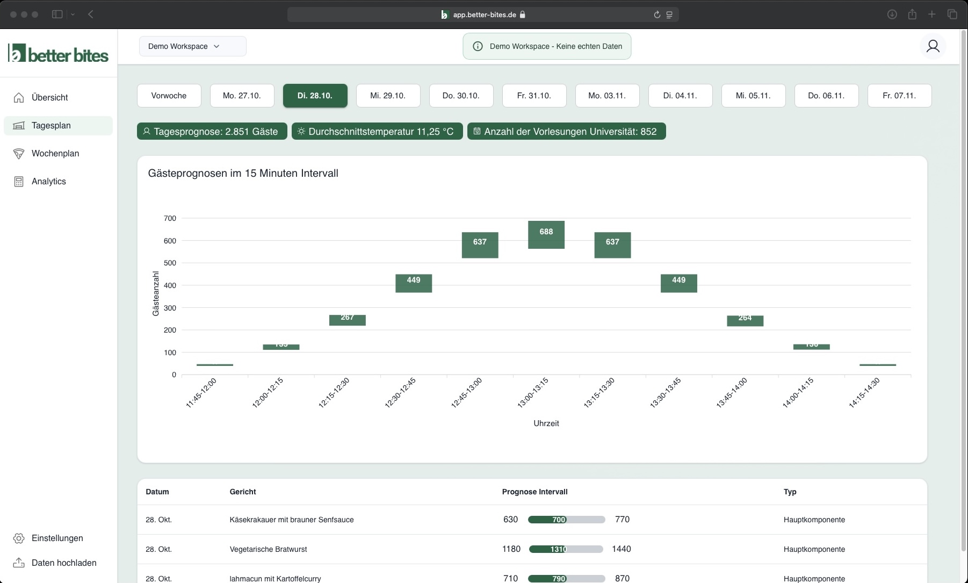
Task: Open Wochenplan via its sidebar icon
Action: coord(19,153)
